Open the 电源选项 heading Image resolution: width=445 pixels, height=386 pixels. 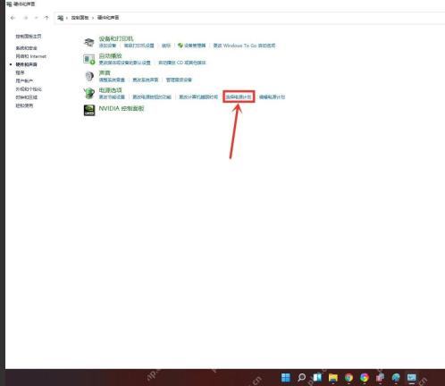point(111,90)
